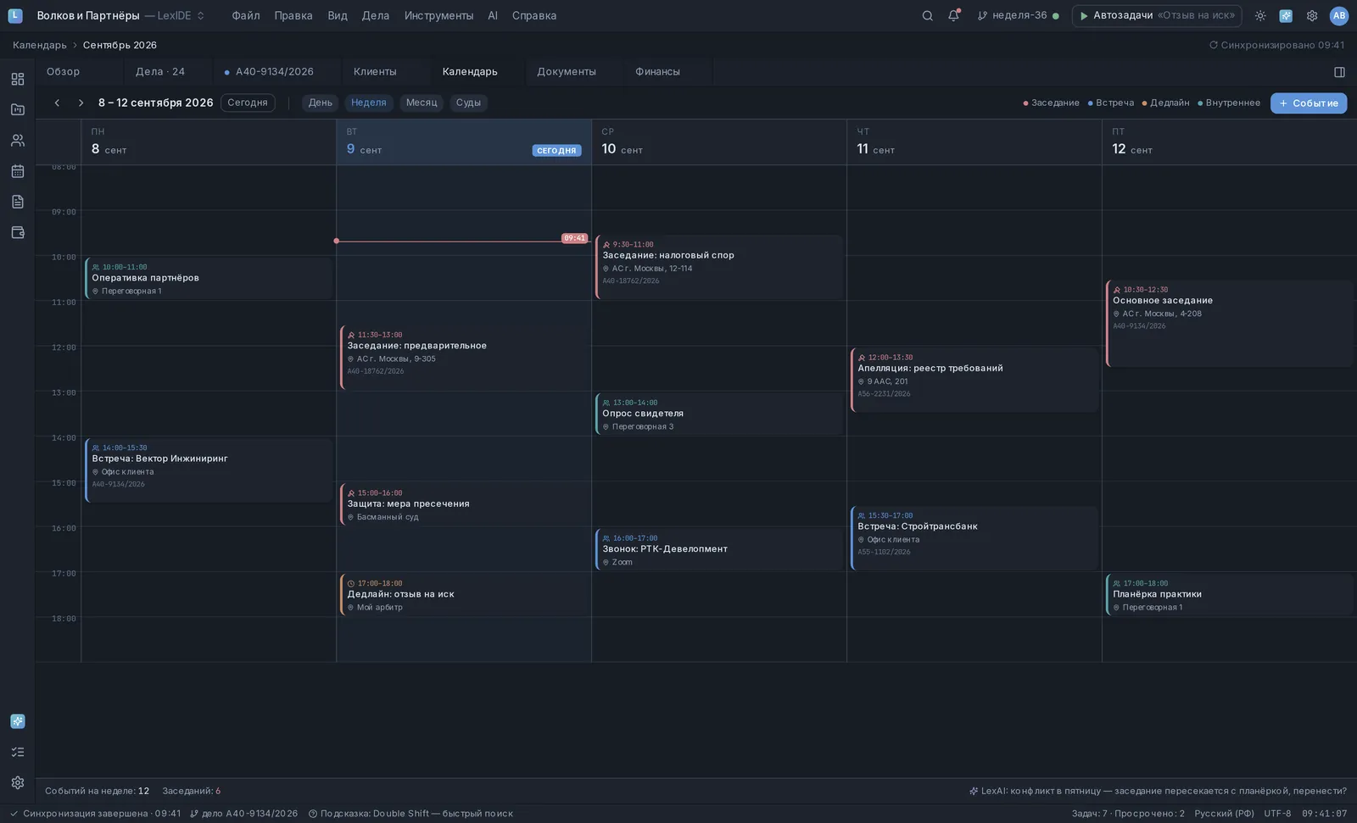Open AI assistant icon in top bar
This screenshot has width=1357, height=823.
point(1286,15)
